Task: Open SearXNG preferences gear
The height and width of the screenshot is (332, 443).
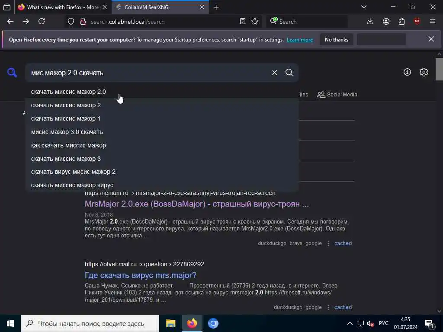Action: coord(424,72)
